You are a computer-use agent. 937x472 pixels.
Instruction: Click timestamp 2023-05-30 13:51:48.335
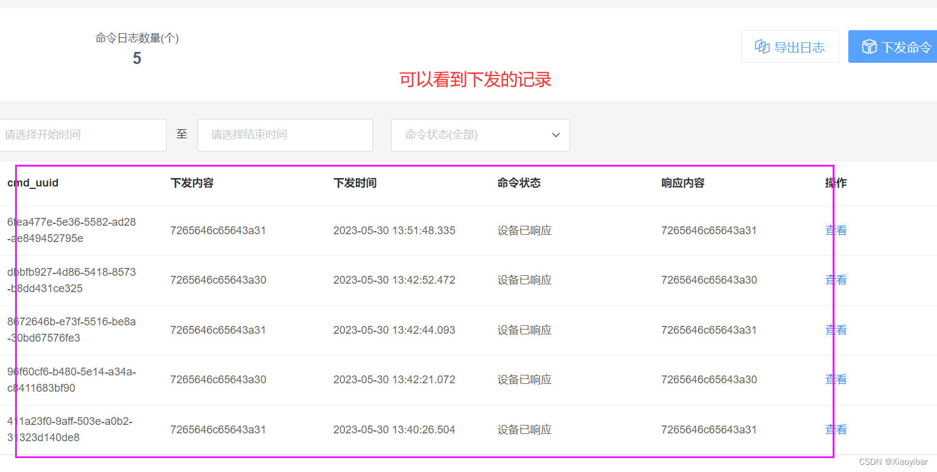pos(394,231)
